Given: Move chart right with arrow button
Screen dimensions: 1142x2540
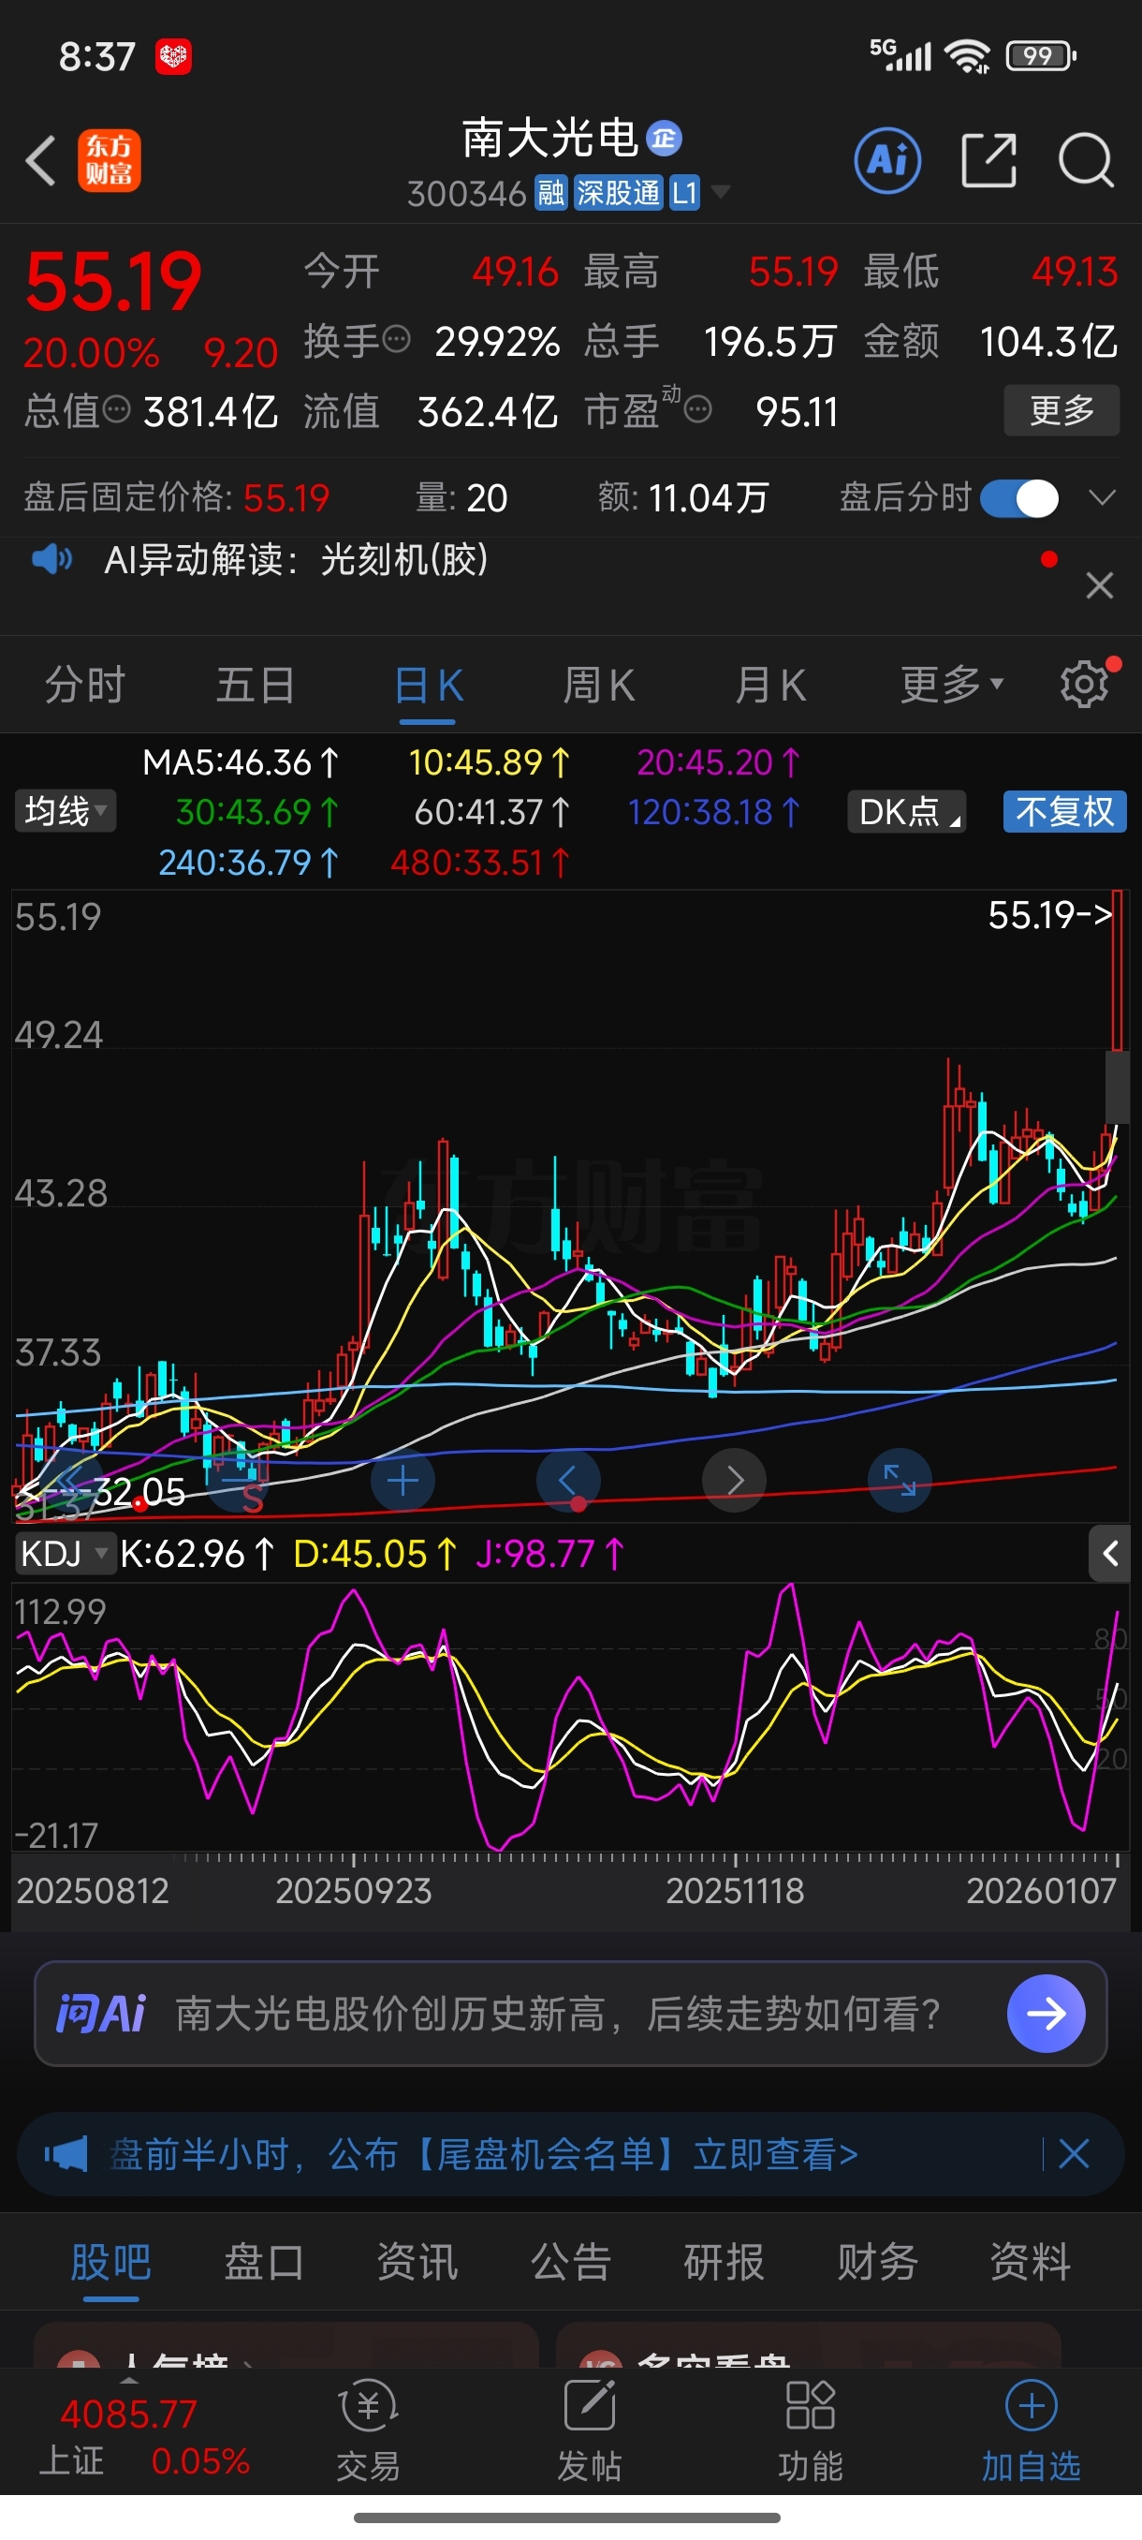Looking at the screenshot, I should point(734,1481).
